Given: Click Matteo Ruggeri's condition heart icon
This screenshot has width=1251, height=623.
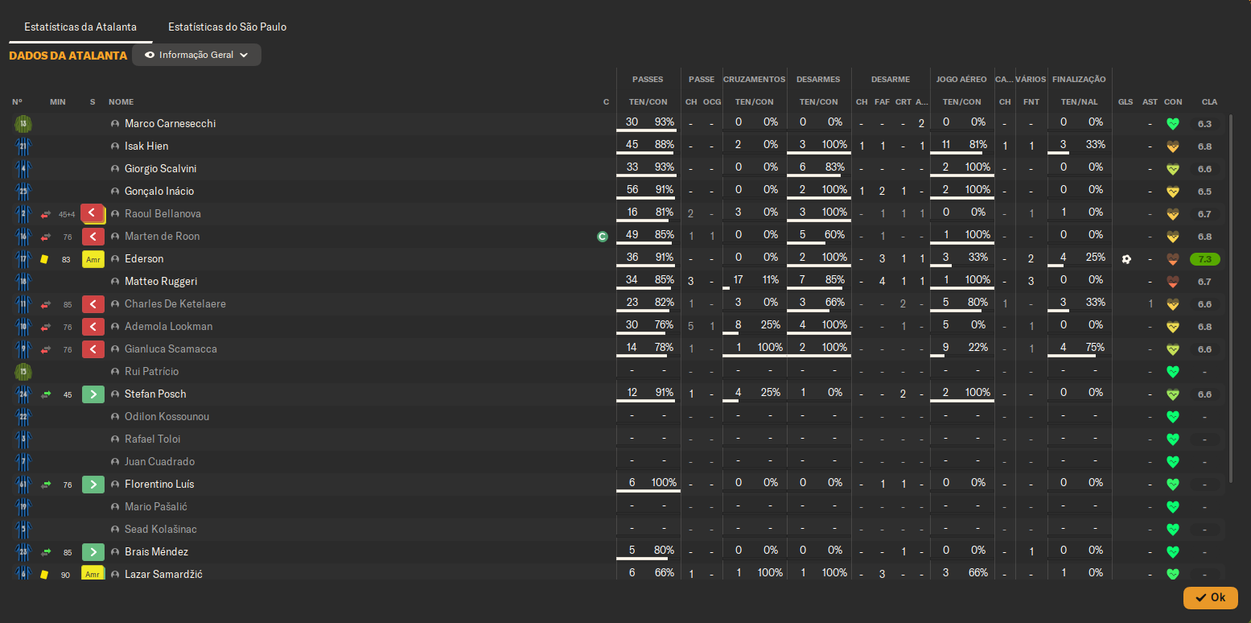Looking at the screenshot, I should 1173,282.
